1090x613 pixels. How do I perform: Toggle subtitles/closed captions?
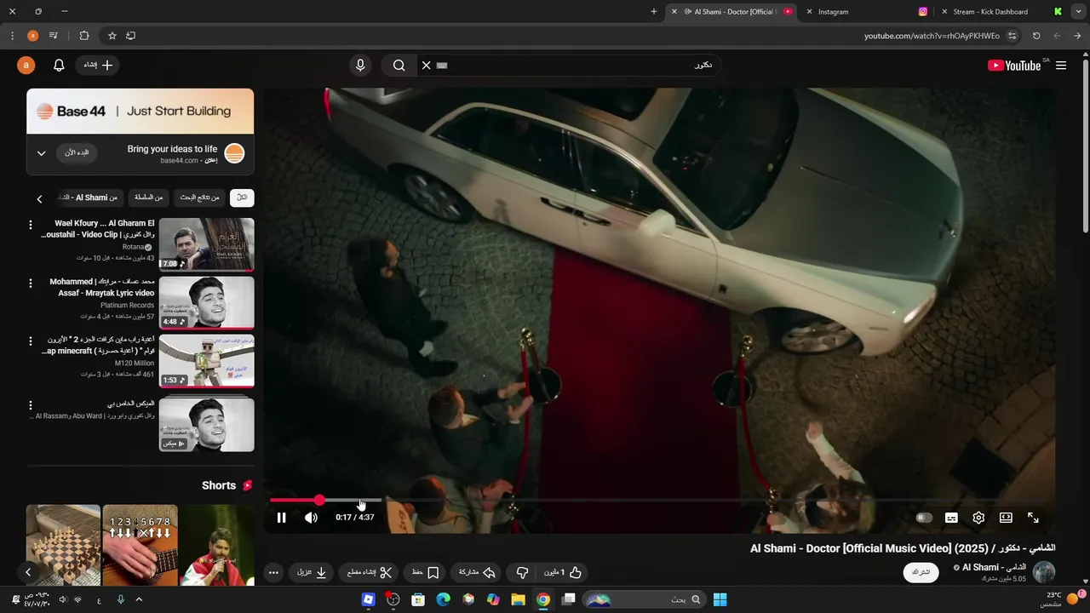coord(951,518)
